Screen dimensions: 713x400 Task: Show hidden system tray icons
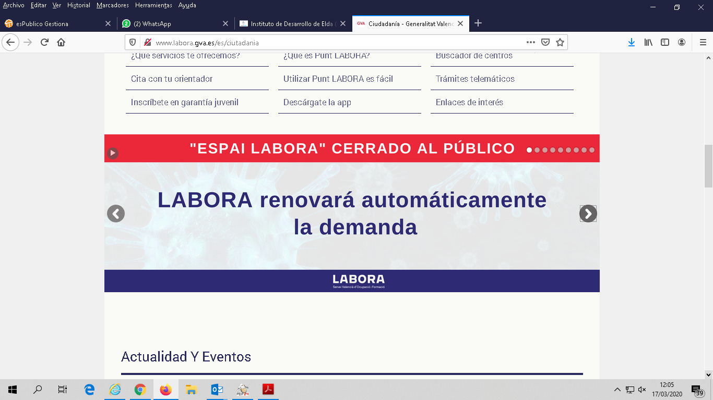617,390
